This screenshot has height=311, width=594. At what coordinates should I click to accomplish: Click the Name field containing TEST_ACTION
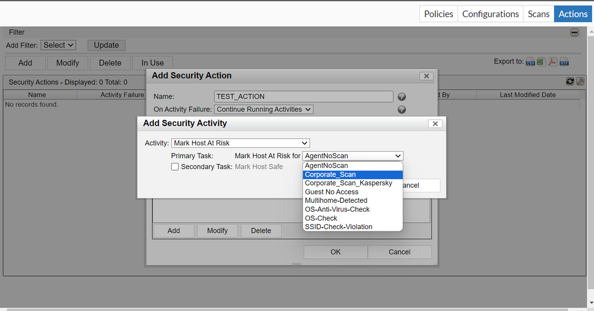point(304,96)
